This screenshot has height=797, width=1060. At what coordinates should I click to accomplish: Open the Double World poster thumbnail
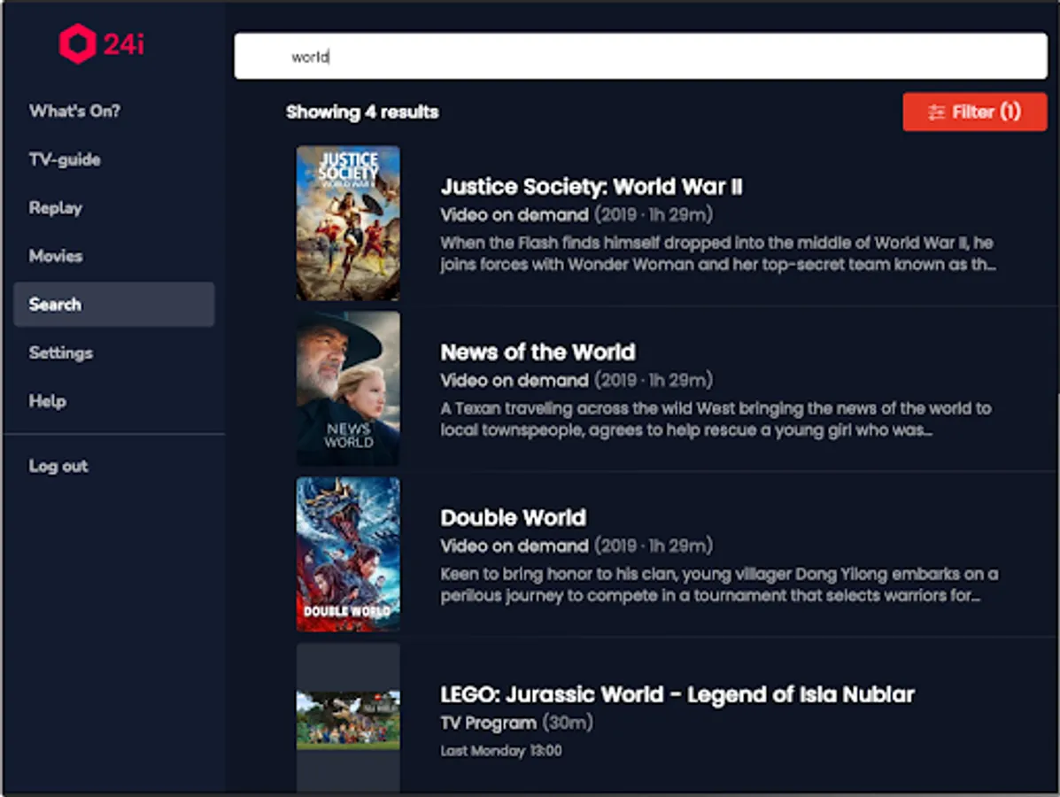[348, 553]
